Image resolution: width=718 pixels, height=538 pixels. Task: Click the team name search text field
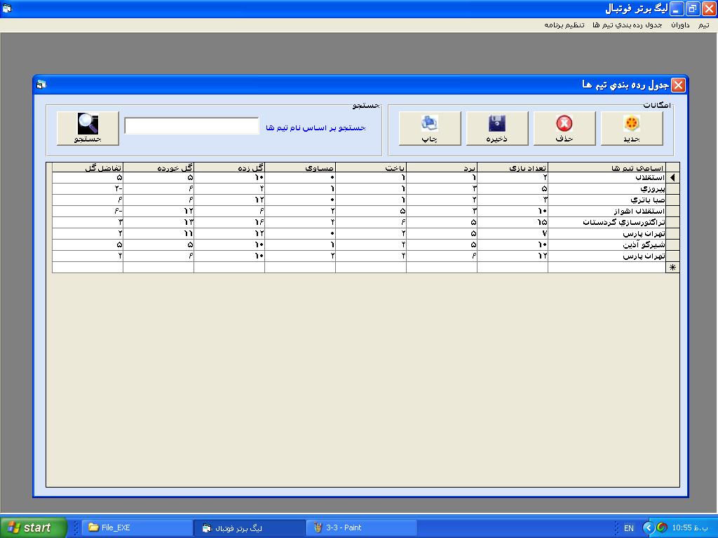191,126
